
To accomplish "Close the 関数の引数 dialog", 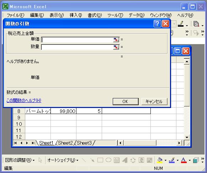I will tap(165, 24).
